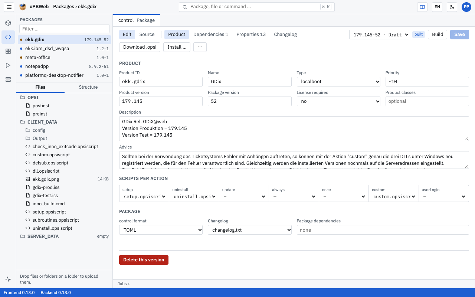Switch the editor to Edit mode
The image size is (475, 297).
coord(127,35)
